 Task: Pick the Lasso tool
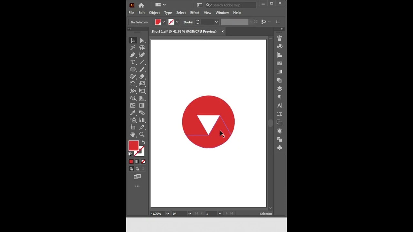[x=142, y=47]
